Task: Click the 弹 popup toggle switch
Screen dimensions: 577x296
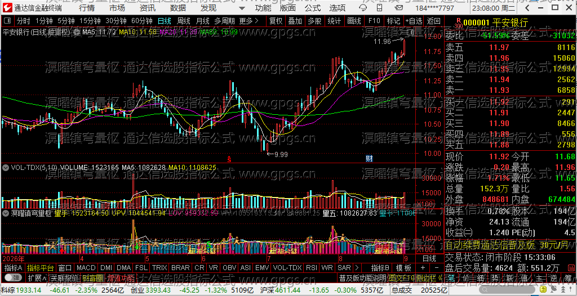Action: (x=13, y=277)
